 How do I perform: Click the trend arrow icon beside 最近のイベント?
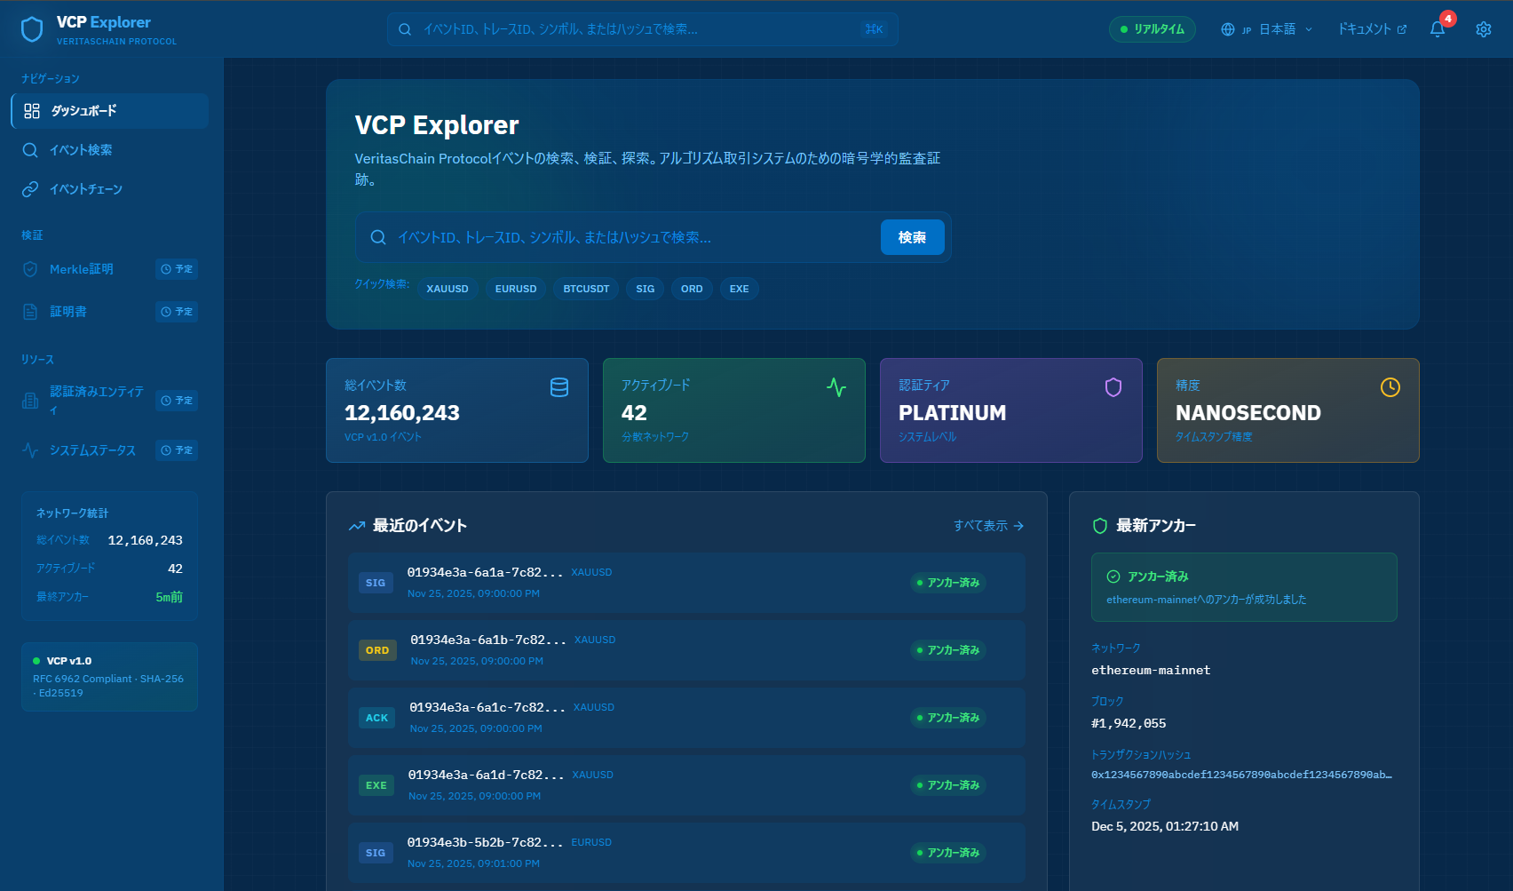coord(357,526)
